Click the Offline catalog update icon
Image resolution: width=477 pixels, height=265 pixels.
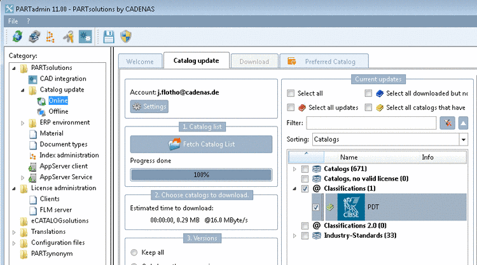[x=41, y=112]
